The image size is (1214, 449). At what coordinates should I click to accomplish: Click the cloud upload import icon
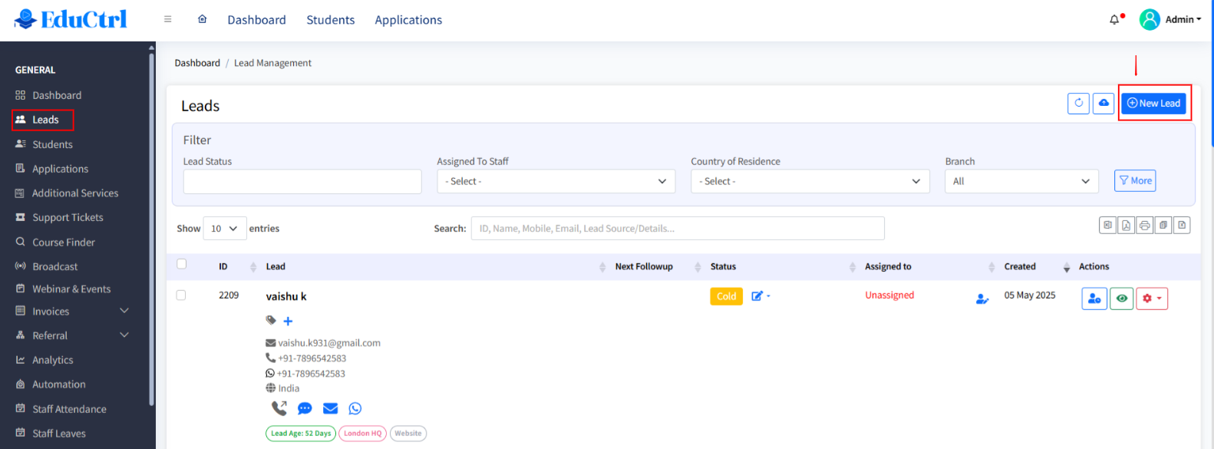click(1103, 104)
